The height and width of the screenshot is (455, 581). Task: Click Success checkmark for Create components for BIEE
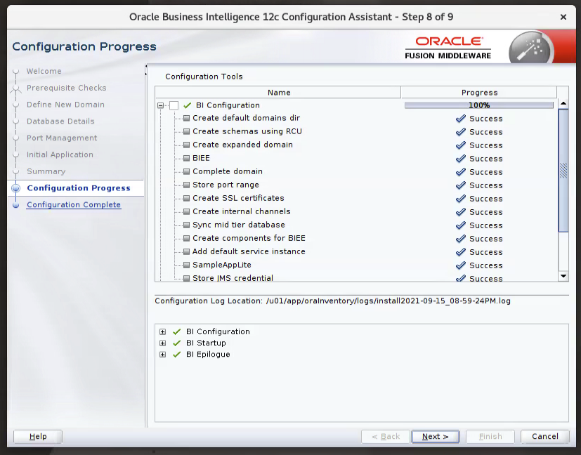(461, 239)
